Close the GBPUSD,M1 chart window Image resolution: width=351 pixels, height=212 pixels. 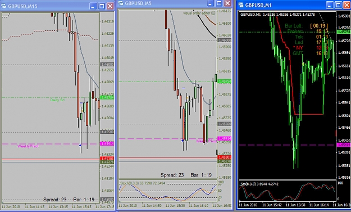347,5
